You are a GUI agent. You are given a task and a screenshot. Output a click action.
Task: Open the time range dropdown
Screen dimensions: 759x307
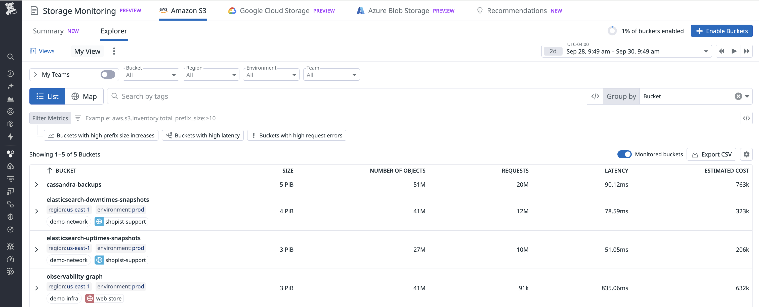[706, 51]
